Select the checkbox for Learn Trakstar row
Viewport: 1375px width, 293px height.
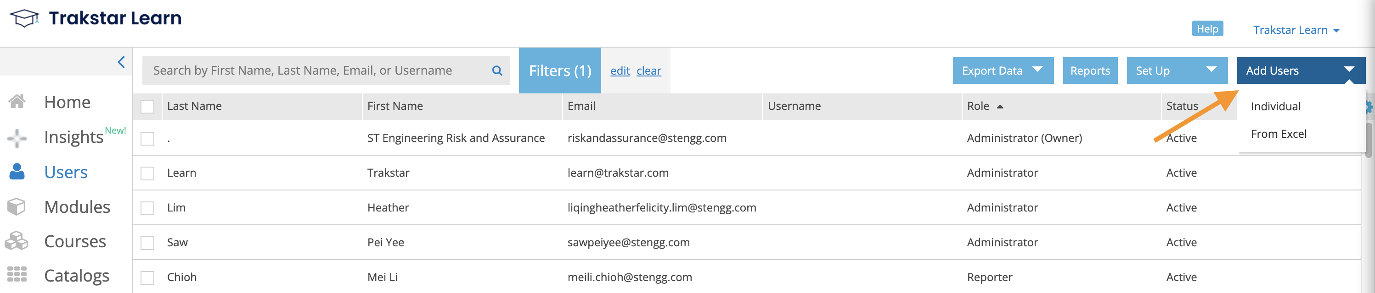[x=147, y=174]
